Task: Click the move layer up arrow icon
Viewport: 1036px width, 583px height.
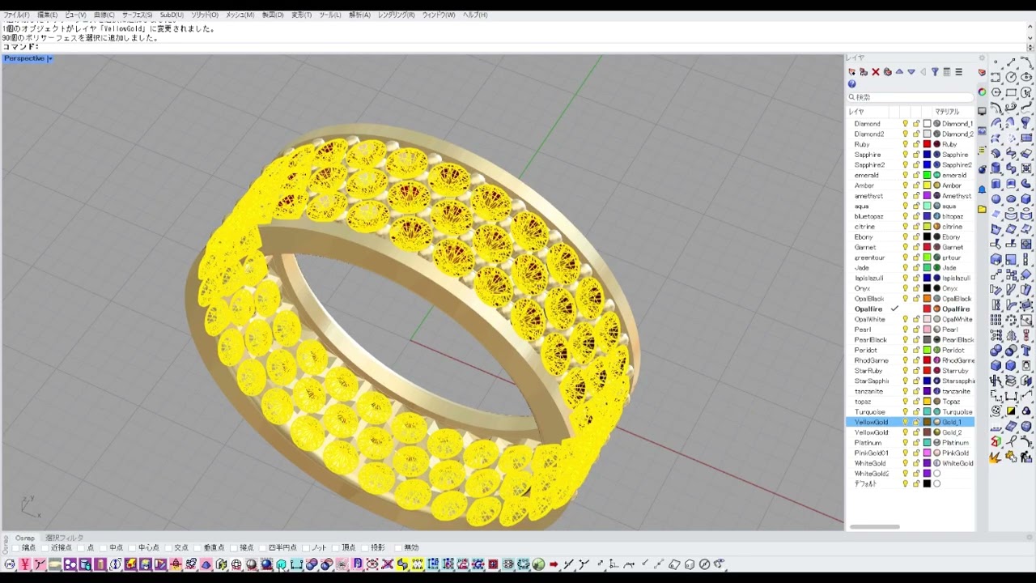Action: click(x=899, y=72)
